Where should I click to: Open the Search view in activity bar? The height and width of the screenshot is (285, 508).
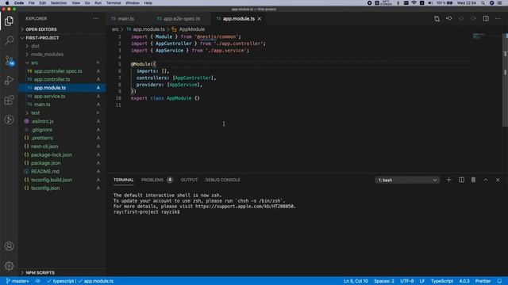pos(9,40)
